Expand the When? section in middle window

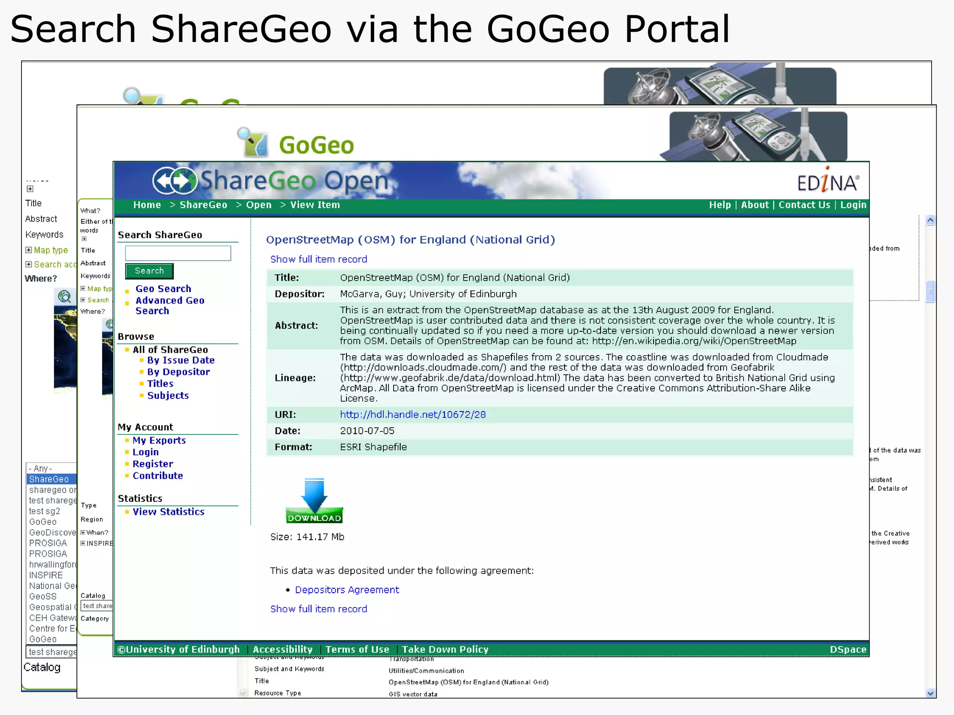pos(83,533)
